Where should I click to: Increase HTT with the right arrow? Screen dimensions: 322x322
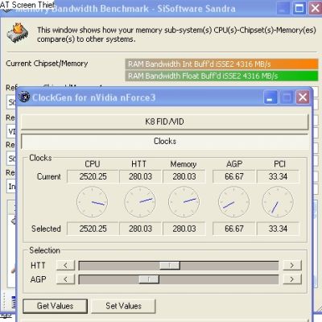pyautogui.click(x=292, y=266)
